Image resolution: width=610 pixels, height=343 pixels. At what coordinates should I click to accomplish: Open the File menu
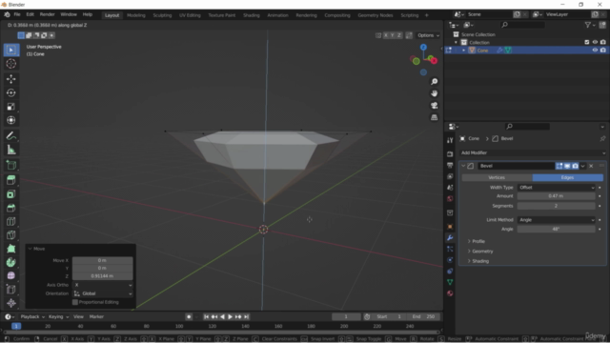(17, 14)
